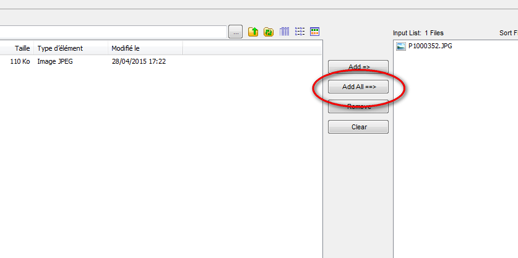Viewport: 518px width, 258px height.
Task: Click the 110 Ko size cell
Action: tap(20, 61)
